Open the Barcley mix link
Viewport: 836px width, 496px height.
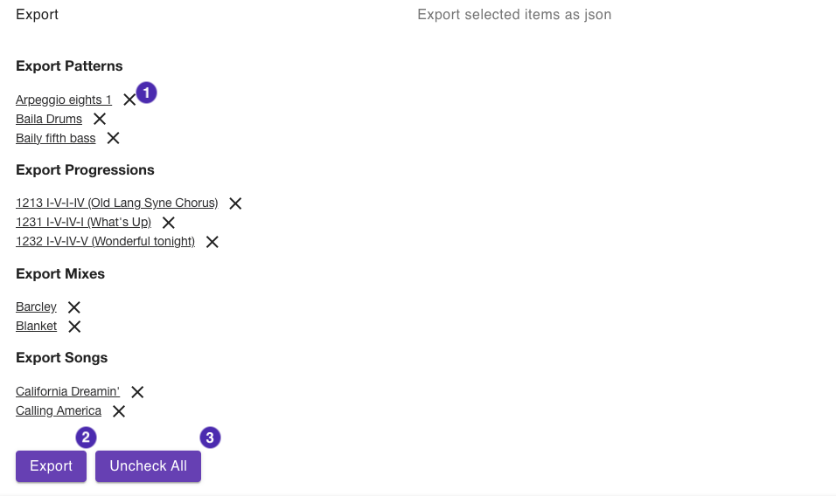coord(36,307)
